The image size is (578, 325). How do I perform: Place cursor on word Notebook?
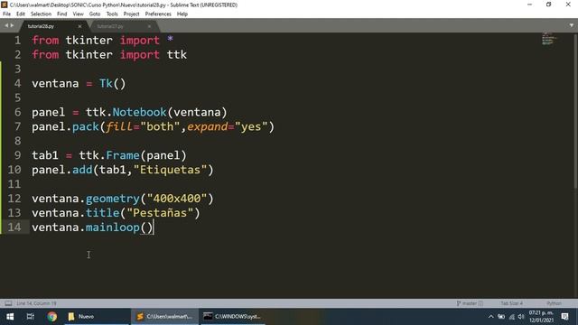coord(139,112)
